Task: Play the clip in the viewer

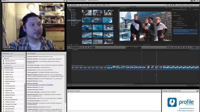Action: click(146, 45)
